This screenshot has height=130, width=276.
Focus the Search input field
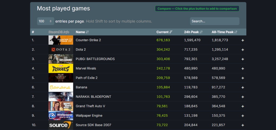[x=215, y=21]
